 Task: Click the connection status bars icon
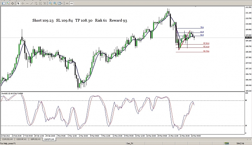tap(227, 143)
